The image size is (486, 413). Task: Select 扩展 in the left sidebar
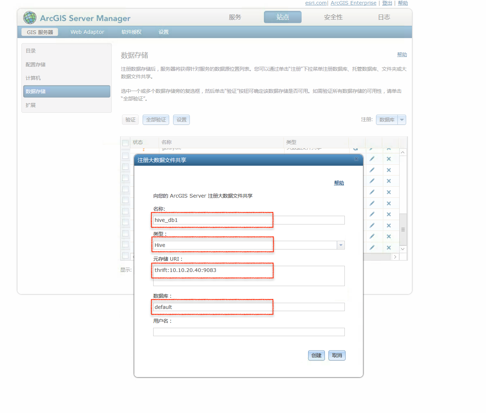(67, 105)
